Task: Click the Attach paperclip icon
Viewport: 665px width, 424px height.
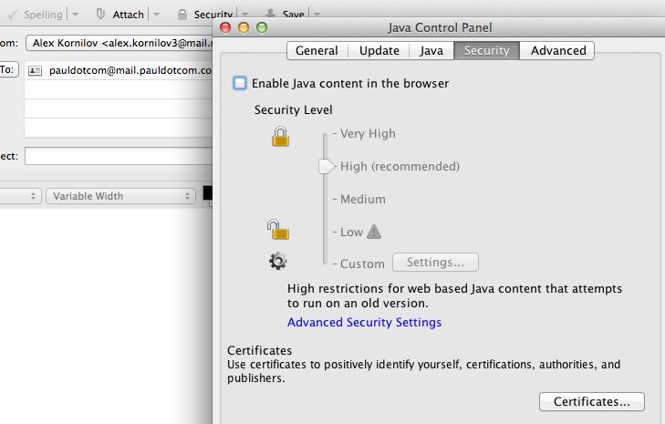Action: [x=100, y=15]
